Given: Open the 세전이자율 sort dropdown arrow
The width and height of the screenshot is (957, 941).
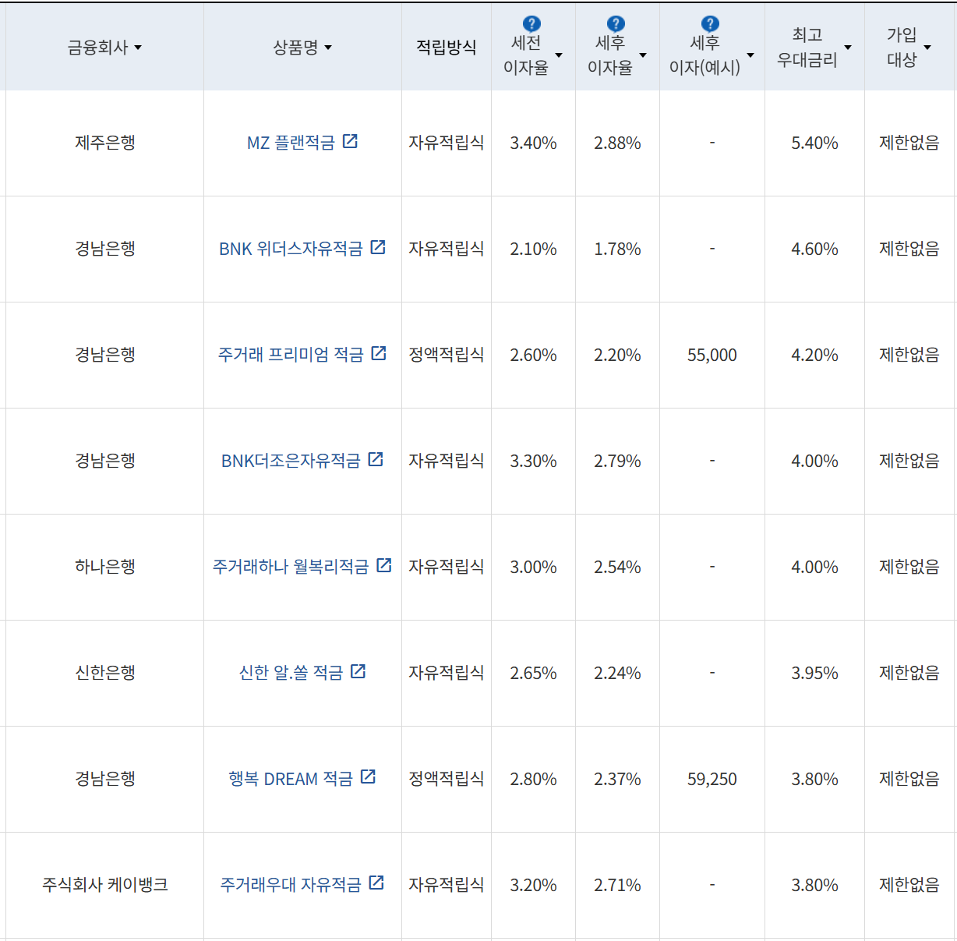Looking at the screenshot, I should coord(558,55).
